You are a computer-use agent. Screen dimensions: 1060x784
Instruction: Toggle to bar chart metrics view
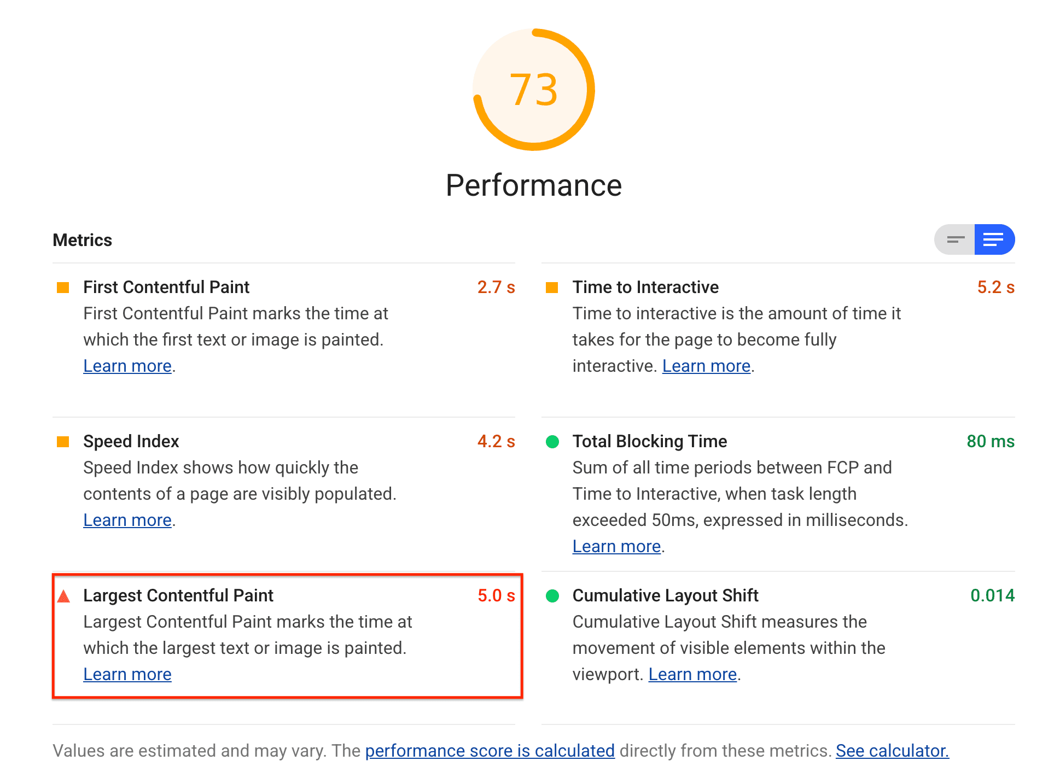pos(956,239)
